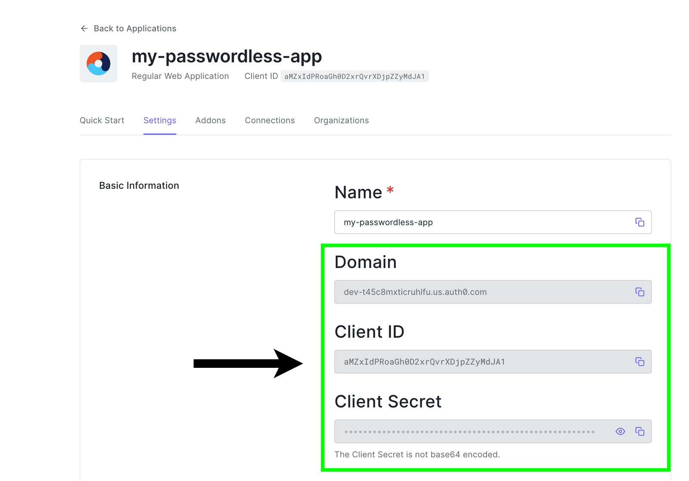Image resolution: width=689 pixels, height=481 pixels.
Task: Copy the Domain value
Action: pyautogui.click(x=639, y=292)
